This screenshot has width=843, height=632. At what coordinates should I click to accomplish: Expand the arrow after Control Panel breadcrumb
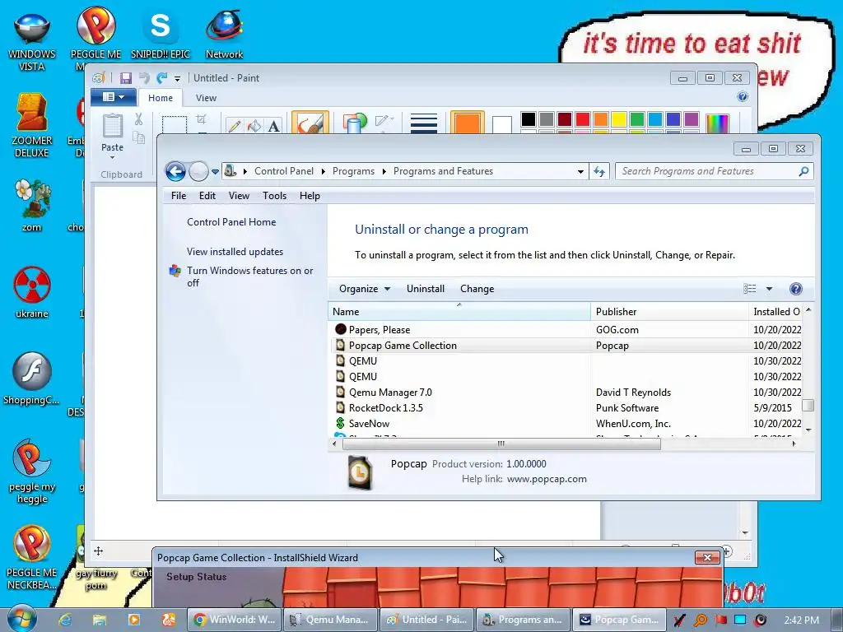pos(323,171)
